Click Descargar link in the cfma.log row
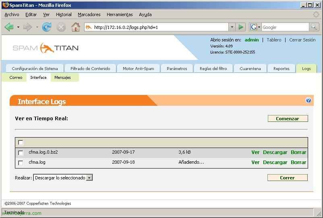This screenshot has width=323, height=218. tap(275, 162)
